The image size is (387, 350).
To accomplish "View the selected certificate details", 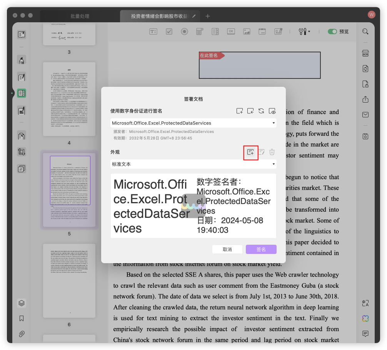I will click(272, 111).
